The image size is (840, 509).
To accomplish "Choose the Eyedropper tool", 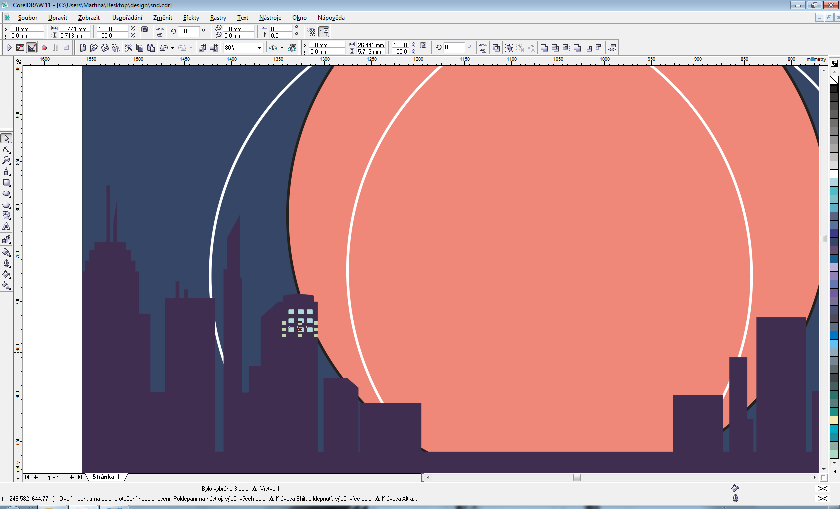I will pos(7,252).
